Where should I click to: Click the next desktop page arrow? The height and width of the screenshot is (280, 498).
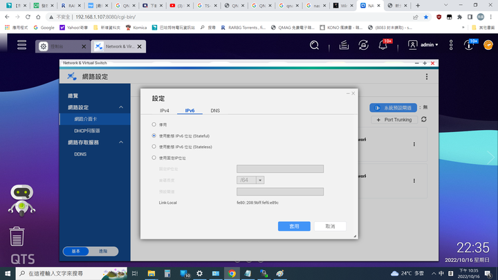pos(491,158)
